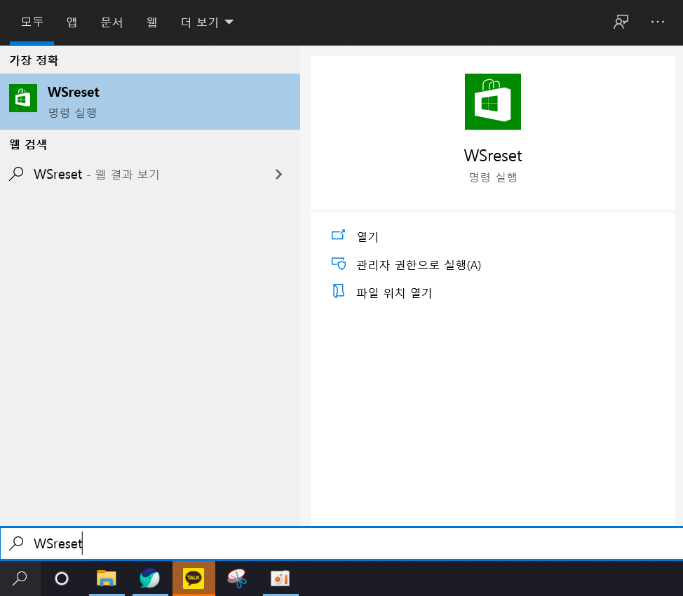
Task: Click the magnifier icon in search box
Action: (17, 543)
